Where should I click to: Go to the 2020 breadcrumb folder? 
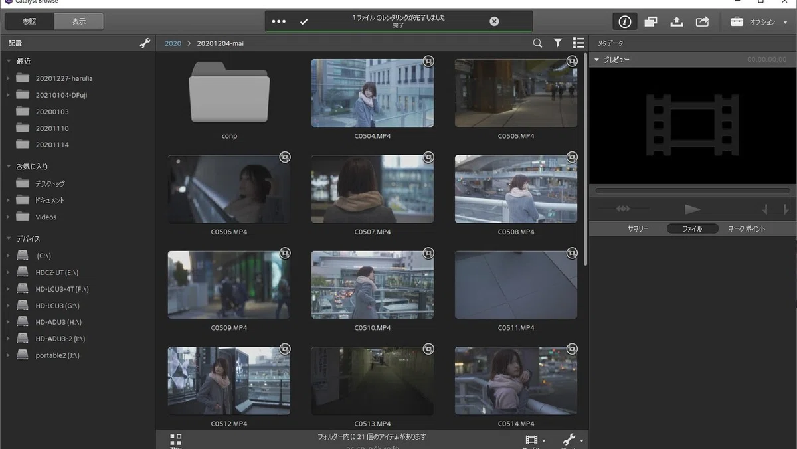(173, 43)
